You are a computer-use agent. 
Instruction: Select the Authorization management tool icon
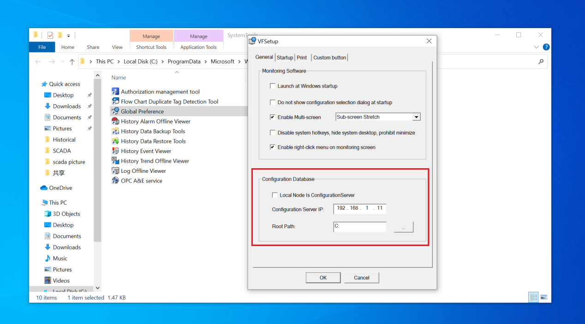pyautogui.click(x=115, y=92)
